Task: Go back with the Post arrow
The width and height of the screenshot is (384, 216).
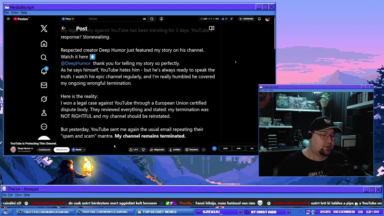Action: (x=63, y=28)
